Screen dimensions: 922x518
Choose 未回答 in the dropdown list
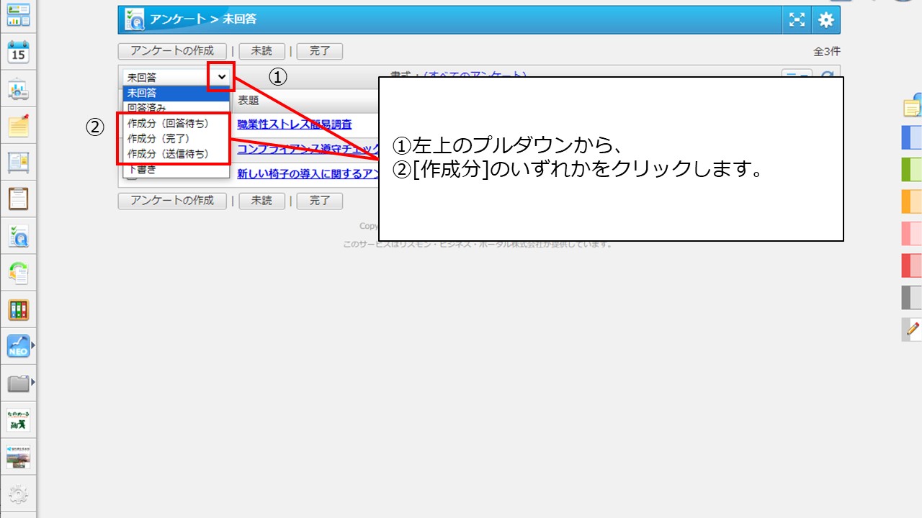pyautogui.click(x=176, y=93)
